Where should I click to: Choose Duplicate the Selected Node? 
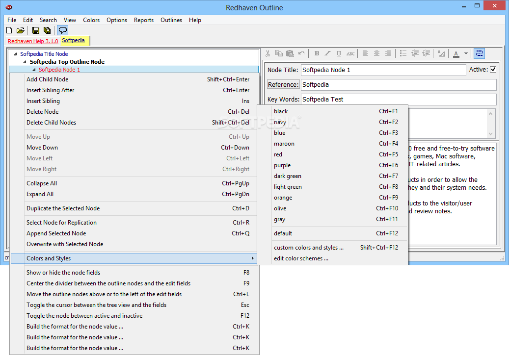[x=134, y=208]
